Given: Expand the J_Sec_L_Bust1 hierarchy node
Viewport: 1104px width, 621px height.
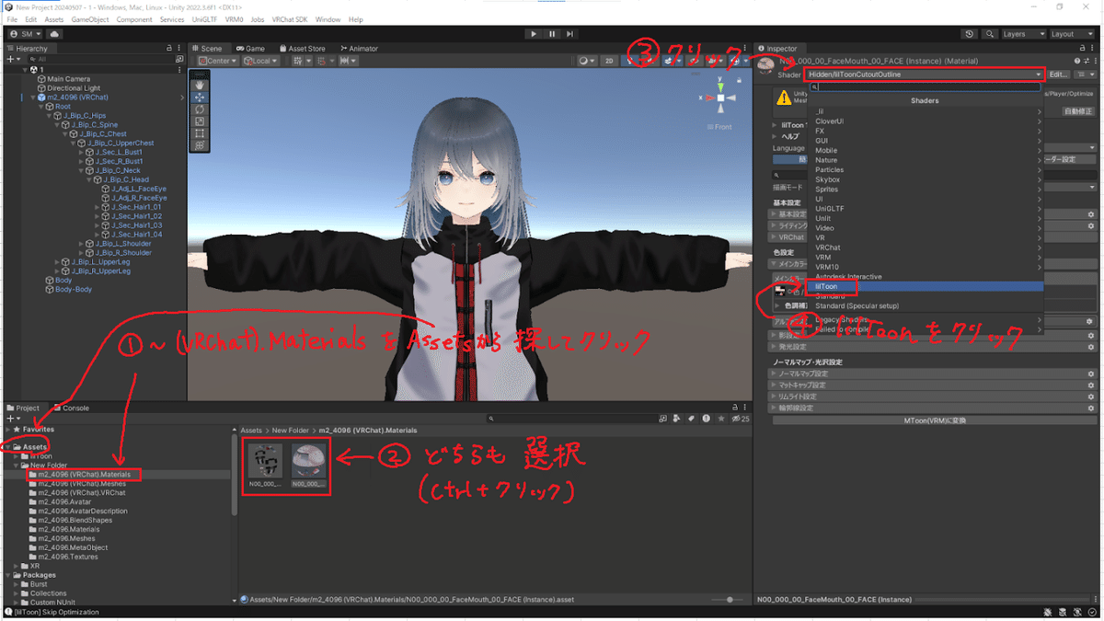Looking at the screenshot, I should pyautogui.click(x=83, y=152).
